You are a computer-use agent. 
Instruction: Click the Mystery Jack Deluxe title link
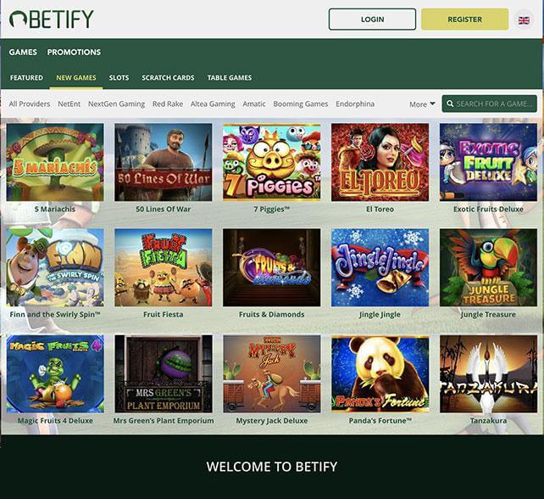(272, 420)
